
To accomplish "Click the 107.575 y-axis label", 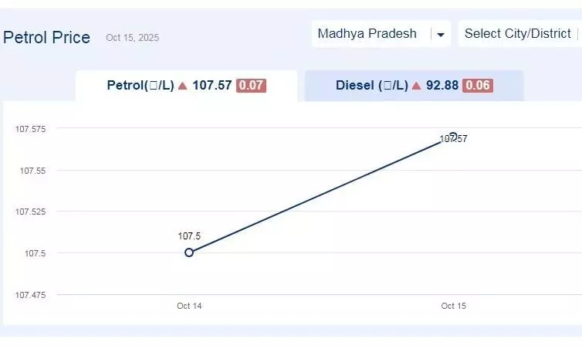I will pos(31,129).
